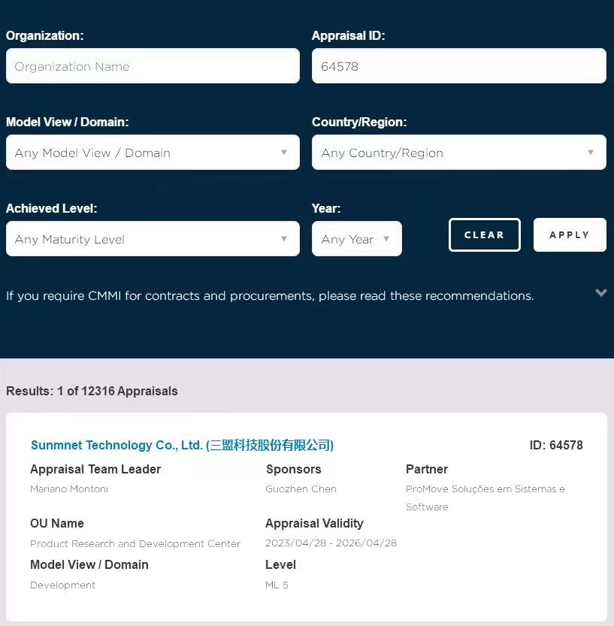Expand the CMMI recommendations chevron
The height and width of the screenshot is (626, 614).
601,293
